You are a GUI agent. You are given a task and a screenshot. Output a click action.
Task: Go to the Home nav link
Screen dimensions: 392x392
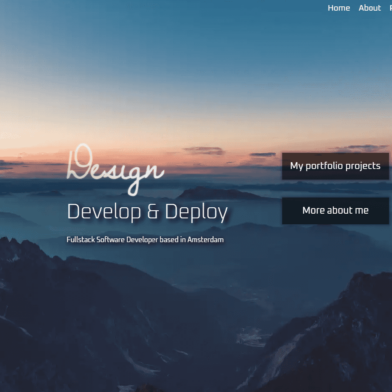pyautogui.click(x=339, y=8)
